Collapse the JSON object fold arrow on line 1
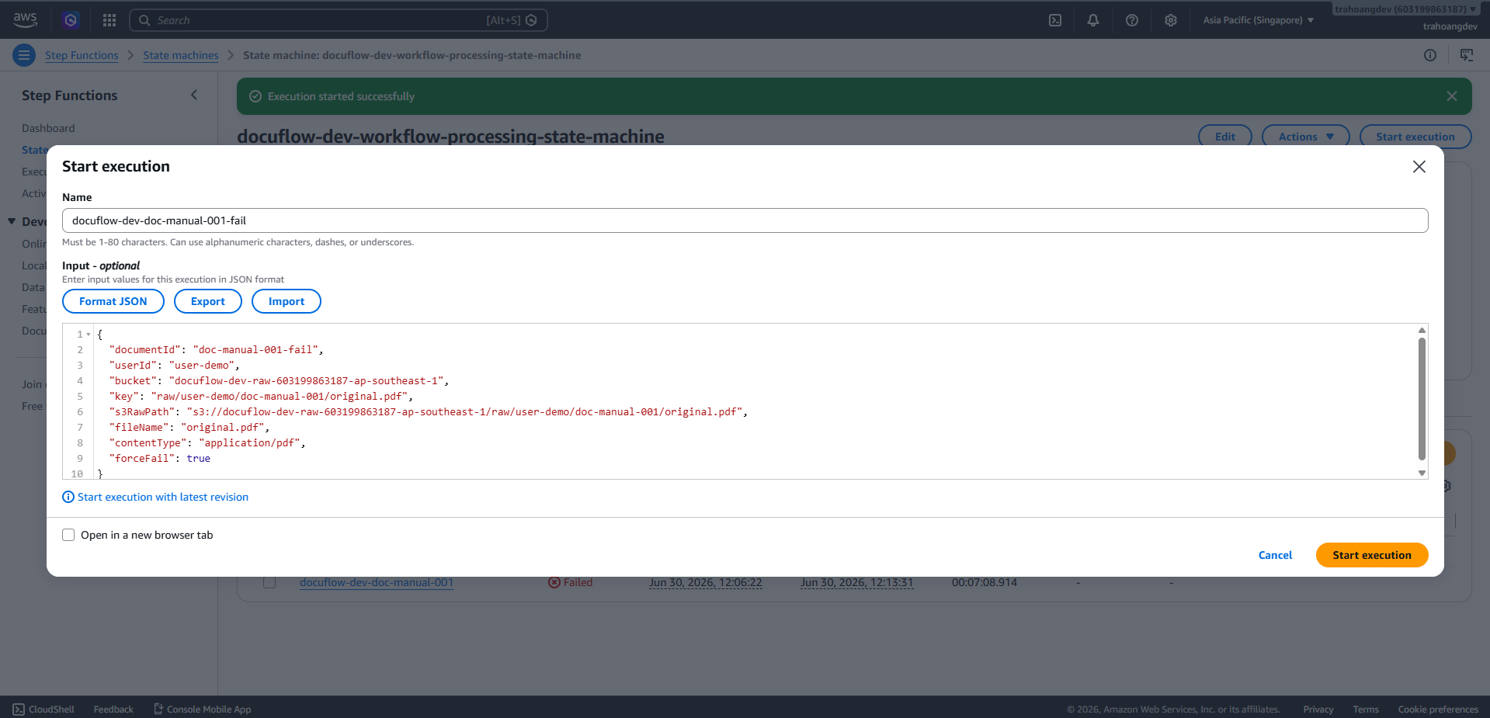Viewport: 1490px width, 718px height. click(89, 335)
